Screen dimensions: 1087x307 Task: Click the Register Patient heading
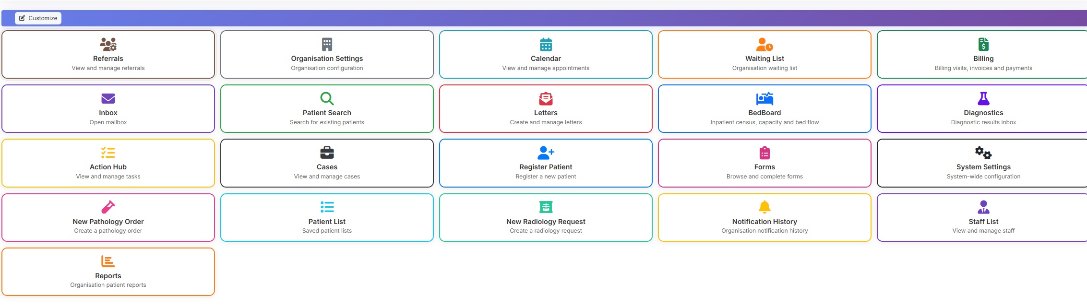pos(546,167)
